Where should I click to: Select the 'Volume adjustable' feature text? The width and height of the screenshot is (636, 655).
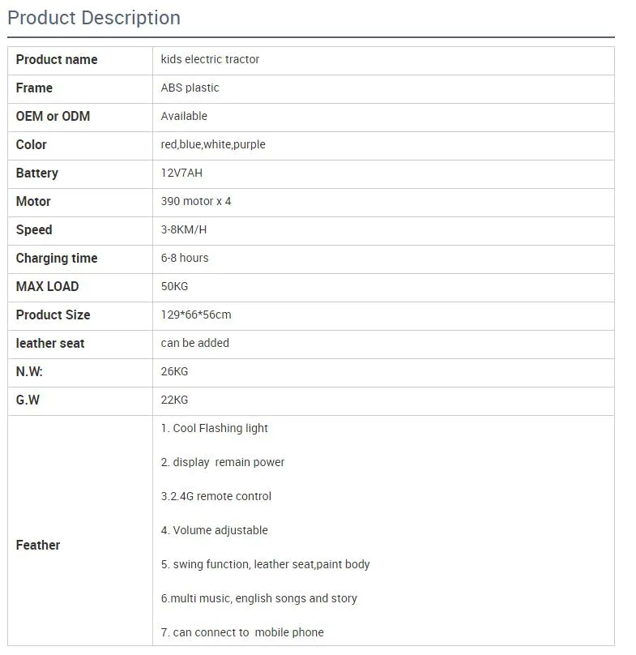(215, 530)
